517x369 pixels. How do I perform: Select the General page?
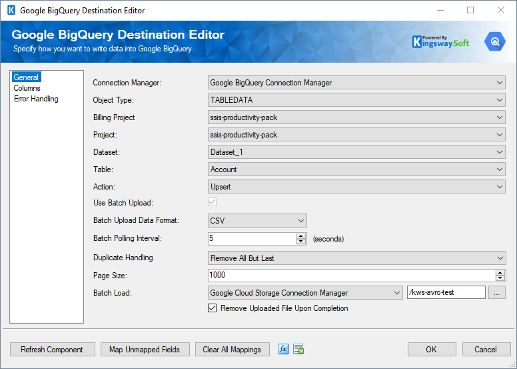tap(26, 77)
